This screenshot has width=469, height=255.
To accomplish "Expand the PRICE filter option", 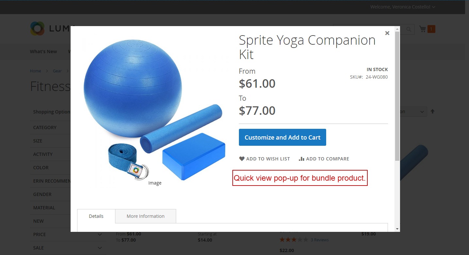I will (100, 234).
